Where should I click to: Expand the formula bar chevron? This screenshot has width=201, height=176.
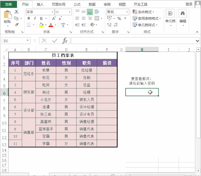click(x=198, y=41)
